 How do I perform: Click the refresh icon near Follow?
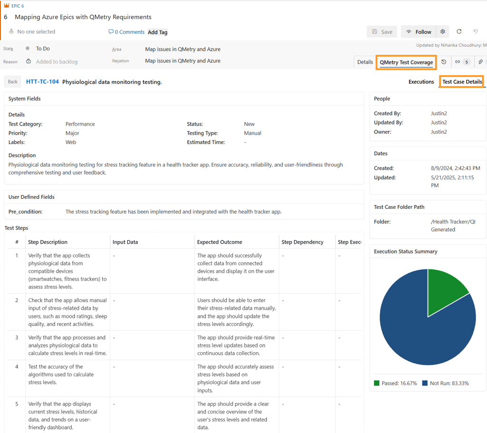pyautogui.click(x=458, y=31)
